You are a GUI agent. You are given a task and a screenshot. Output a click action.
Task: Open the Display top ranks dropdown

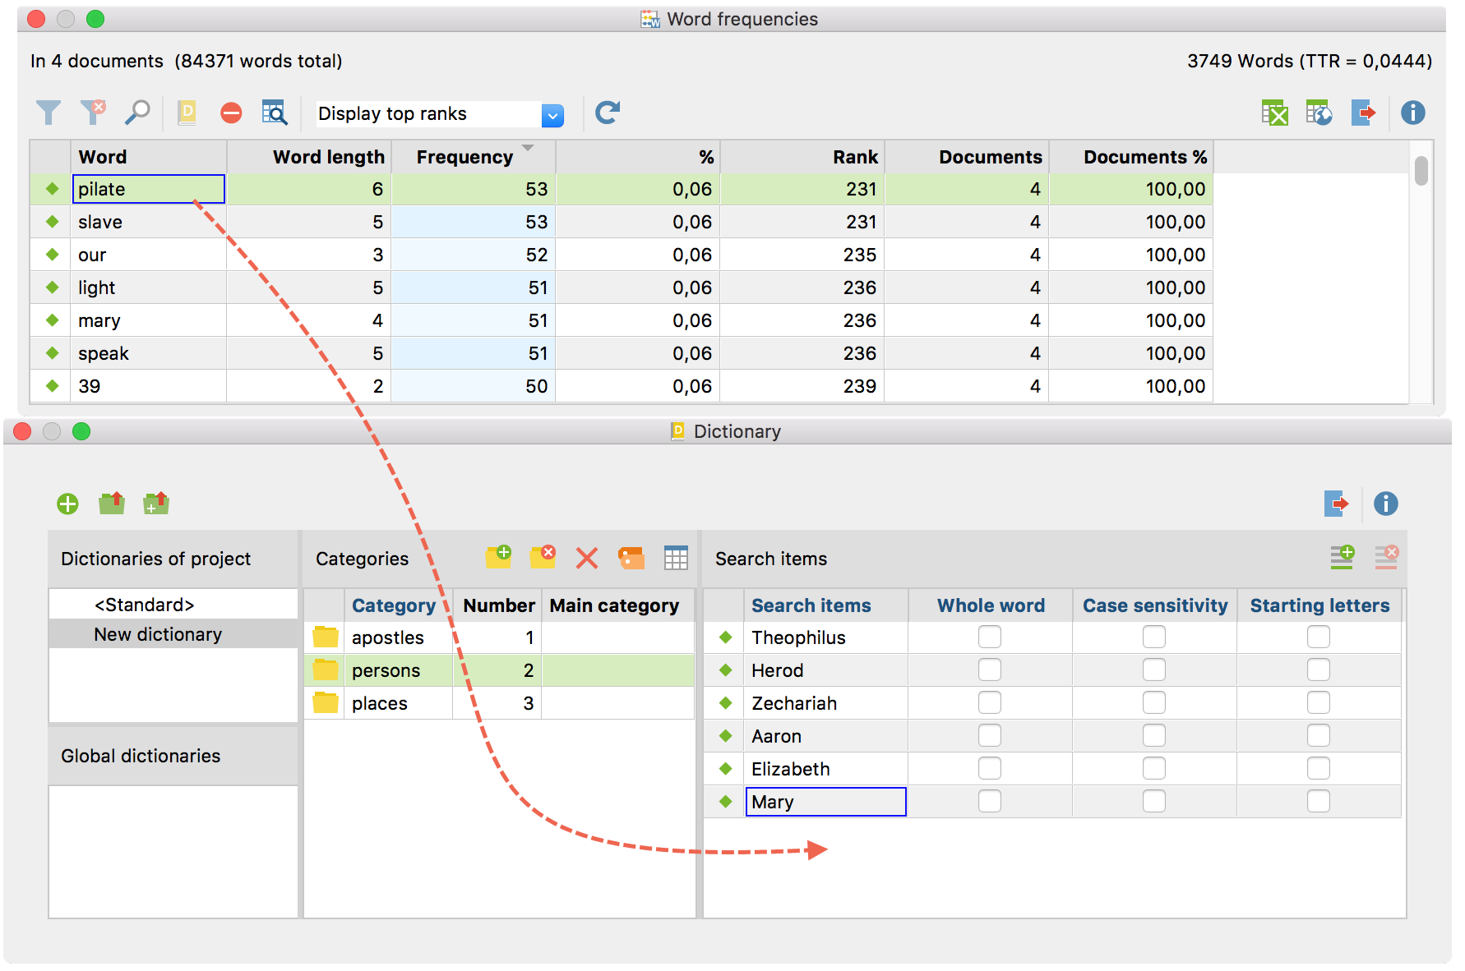[552, 115]
